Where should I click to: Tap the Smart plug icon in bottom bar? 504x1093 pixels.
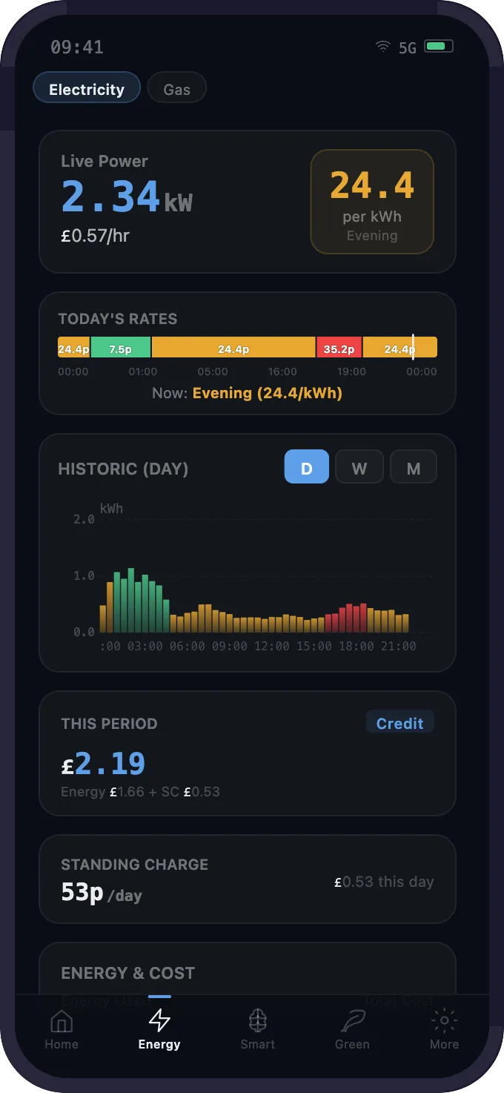[x=257, y=1022]
